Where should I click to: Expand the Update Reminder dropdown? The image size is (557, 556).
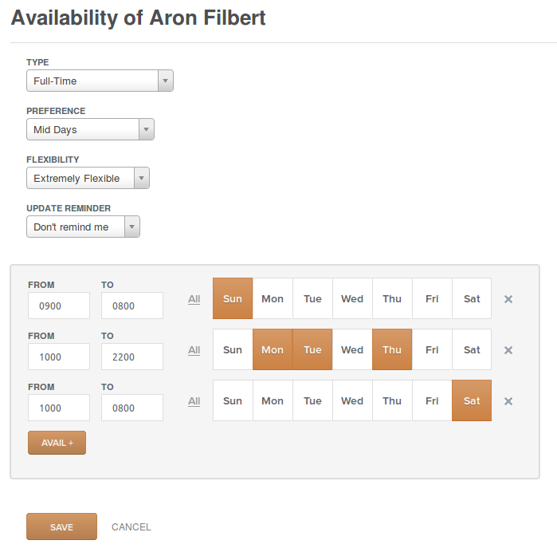click(x=83, y=227)
